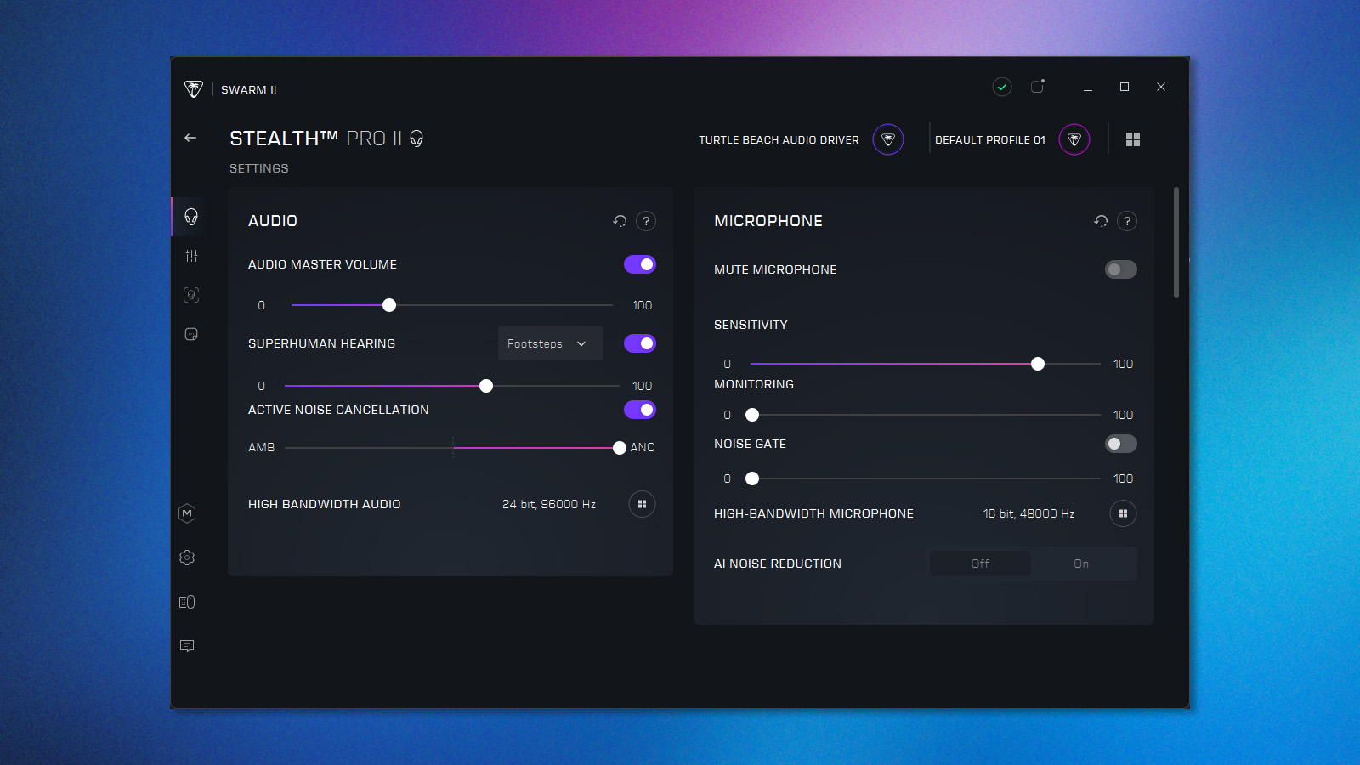Enable the Mute Microphone toggle
Screen dimensions: 1360x765
pos(1121,269)
